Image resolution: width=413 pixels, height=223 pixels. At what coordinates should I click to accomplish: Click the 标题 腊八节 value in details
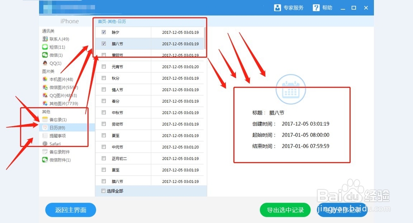[x=277, y=113]
